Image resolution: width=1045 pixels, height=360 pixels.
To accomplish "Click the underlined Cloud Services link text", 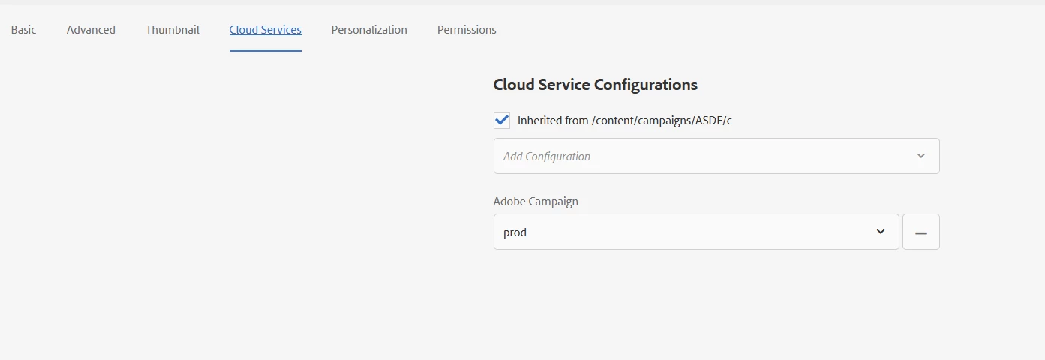I will pyautogui.click(x=266, y=30).
